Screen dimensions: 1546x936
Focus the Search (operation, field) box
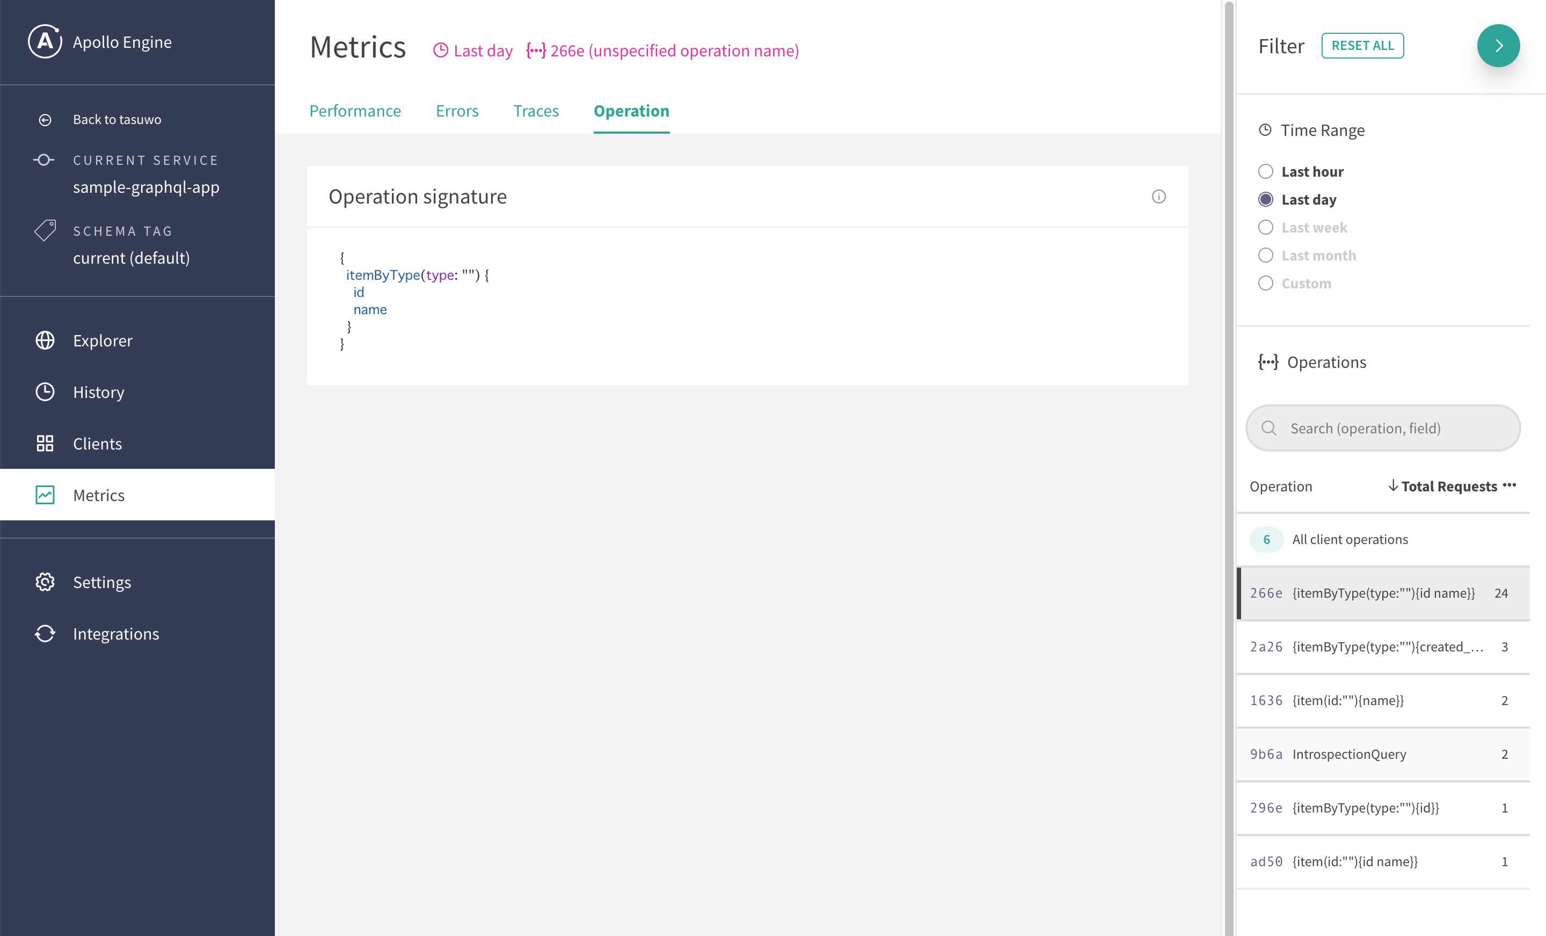click(1382, 428)
